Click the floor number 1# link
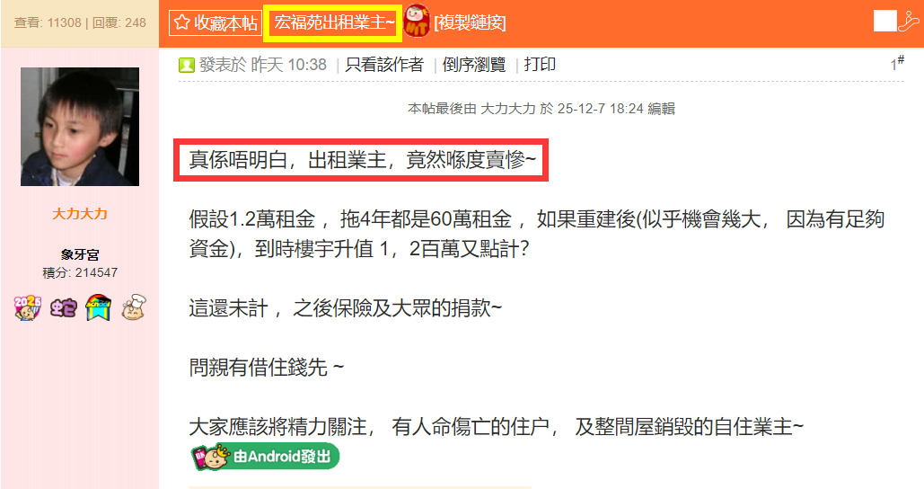924x489 pixels. tap(897, 63)
